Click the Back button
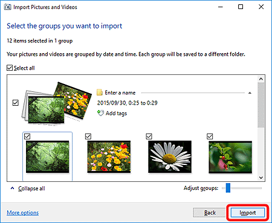The image size is (272, 223). click(210, 213)
